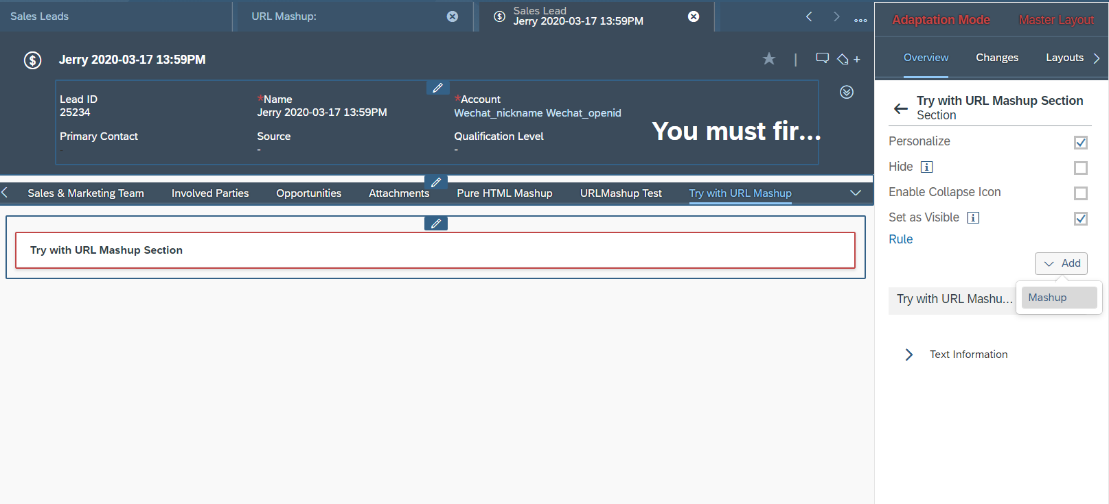Click the Master Layout button
Image resolution: width=1109 pixels, height=504 pixels.
1056,20
